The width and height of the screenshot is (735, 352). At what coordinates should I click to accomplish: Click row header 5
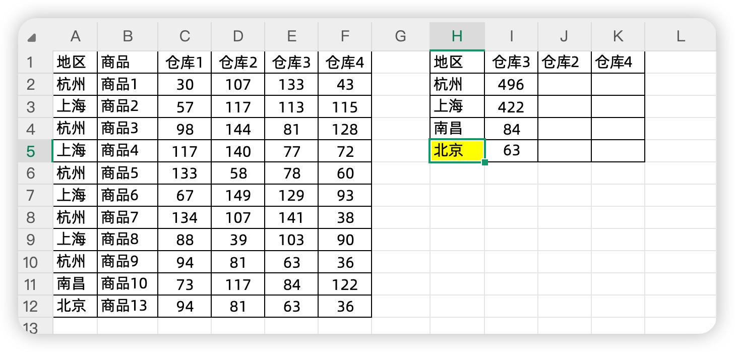click(x=31, y=151)
